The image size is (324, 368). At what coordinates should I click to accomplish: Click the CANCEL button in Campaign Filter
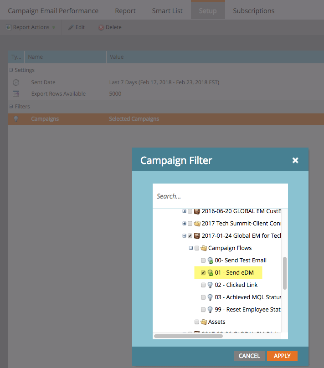(x=249, y=356)
